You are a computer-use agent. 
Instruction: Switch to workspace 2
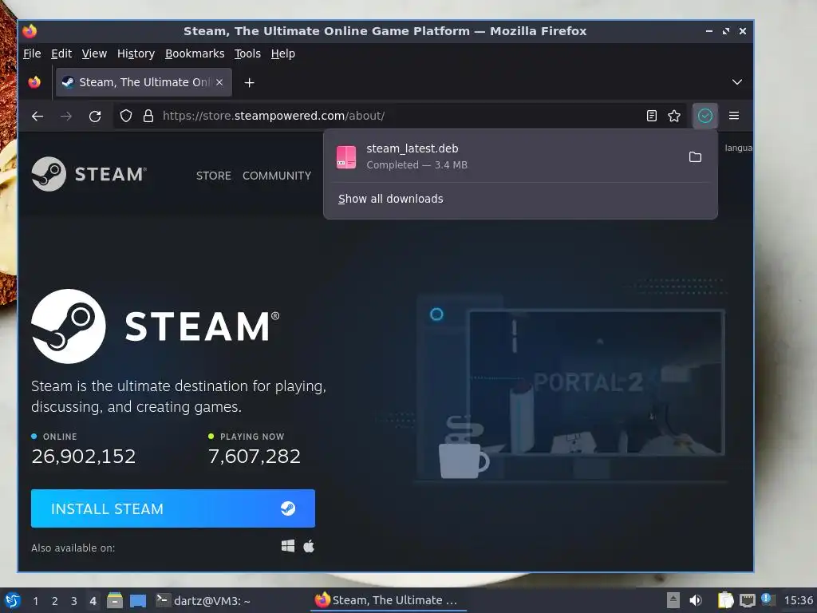tap(55, 601)
